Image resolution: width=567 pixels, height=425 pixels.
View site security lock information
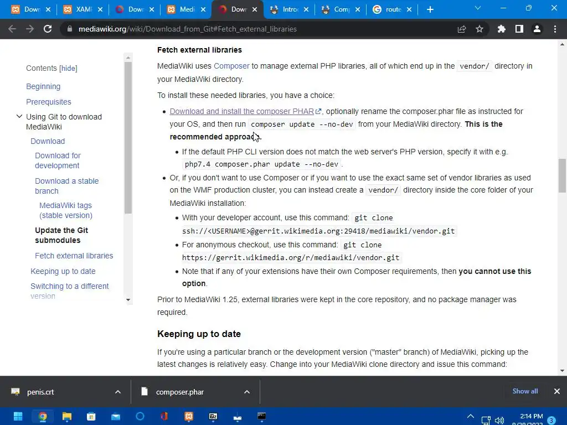[x=70, y=29]
